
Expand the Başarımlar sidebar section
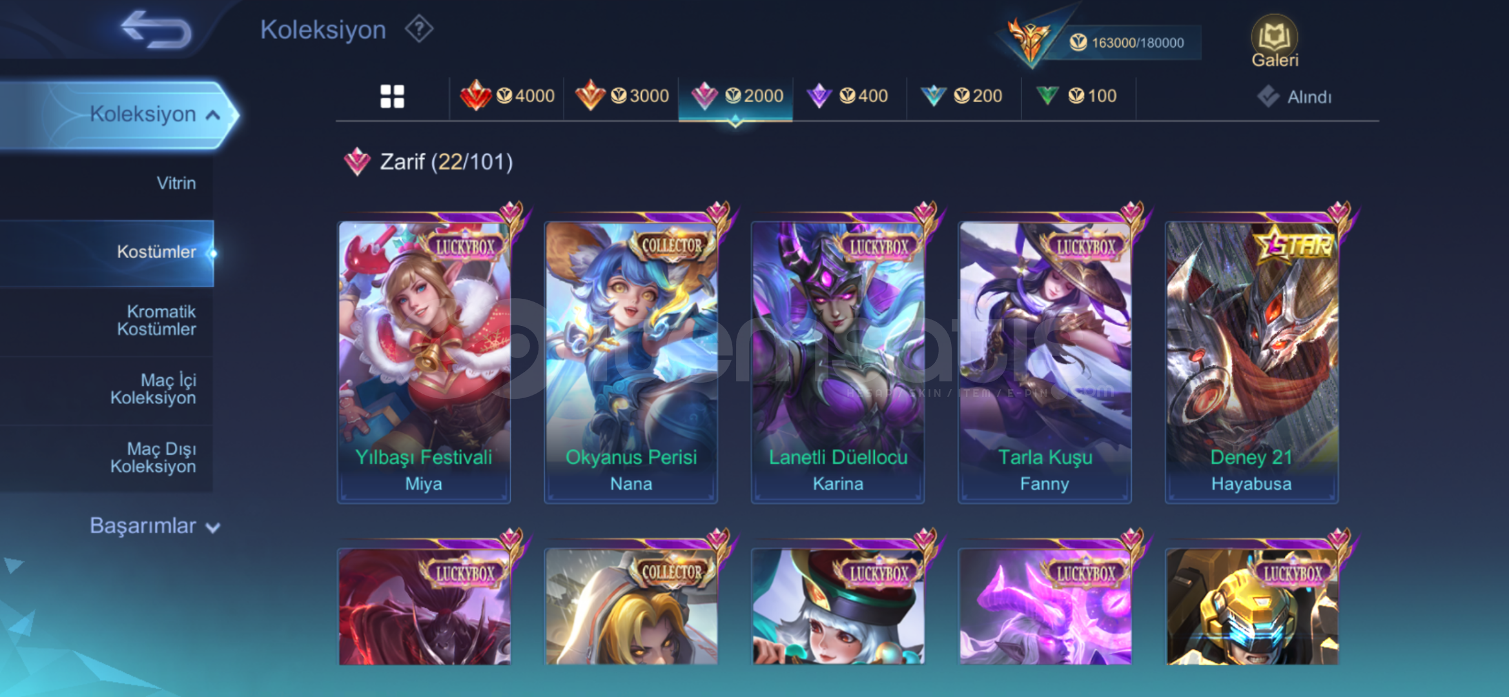pyautogui.click(x=155, y=526)
